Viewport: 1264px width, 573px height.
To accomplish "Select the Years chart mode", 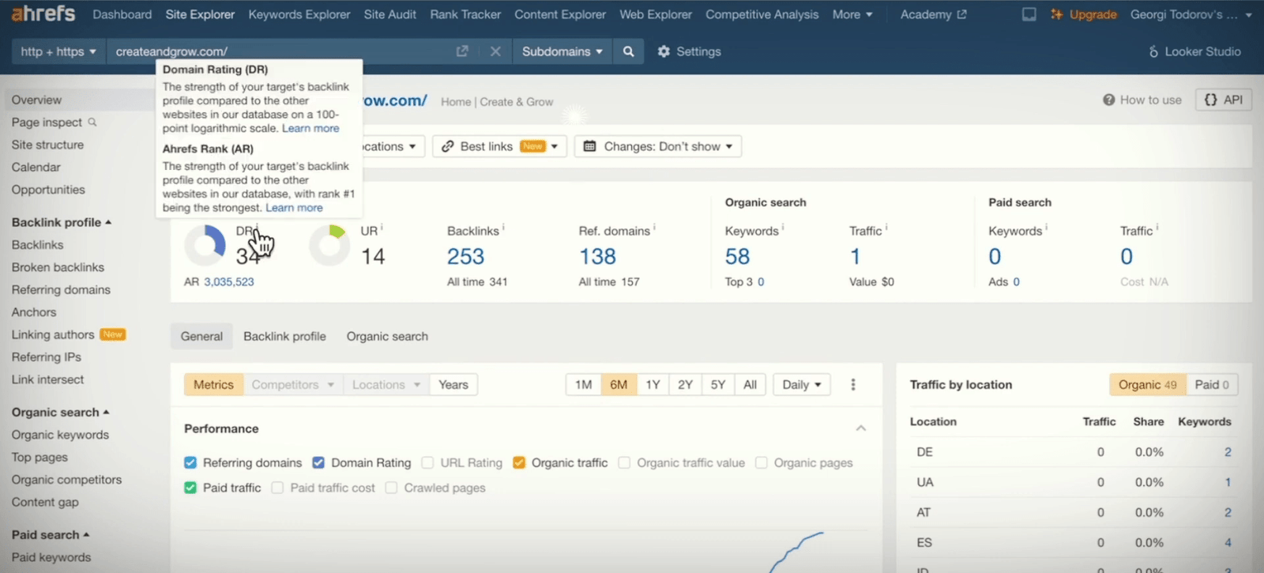I will click(453, 385).
